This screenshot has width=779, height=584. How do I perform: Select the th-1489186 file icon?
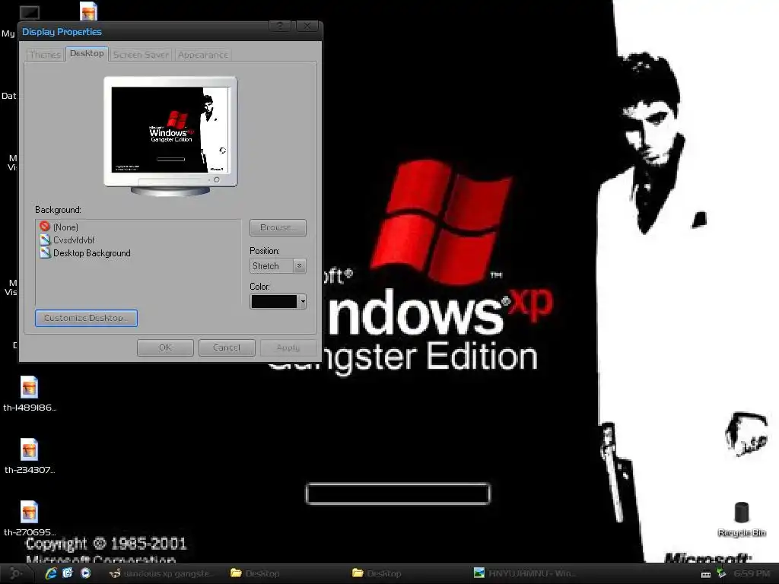coord(30,387)
